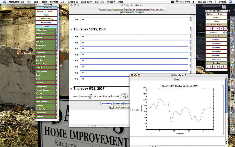Viewport: 235px width, 147px height.
Task: Open the Palettes menu in menu bar
Action: click(x=100, y=2)
